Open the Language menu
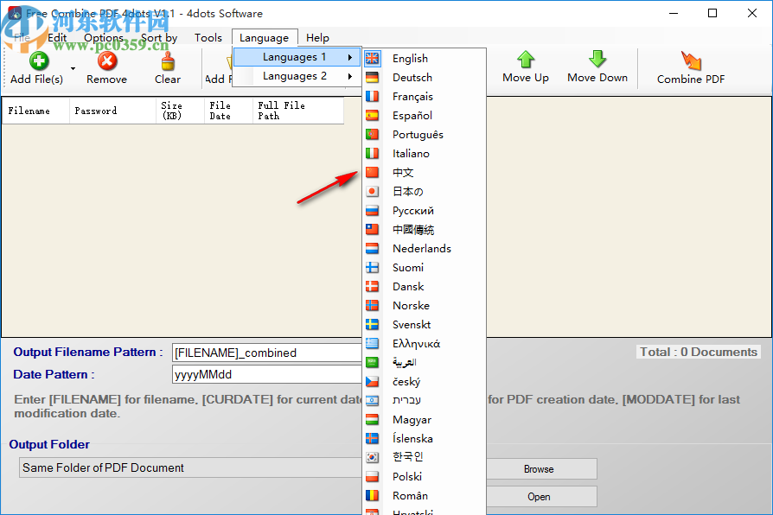 [x=265, y=38]
